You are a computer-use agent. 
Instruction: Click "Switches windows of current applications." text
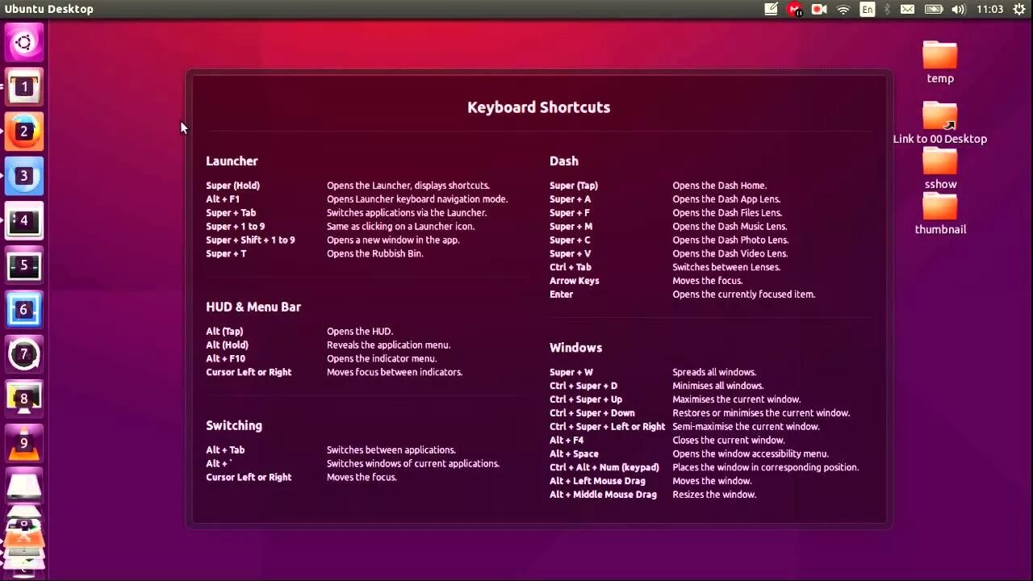413,464
